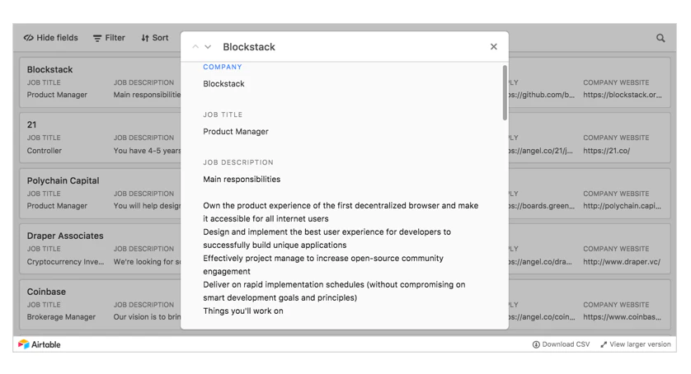Click the https://www.coinbas... website link
This screenshot has height=374, width=691.
coord(623,316)
